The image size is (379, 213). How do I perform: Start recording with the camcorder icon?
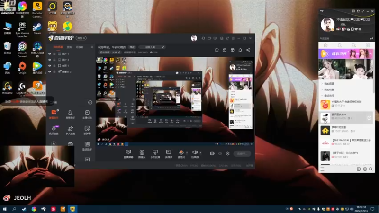pos(212,153)
